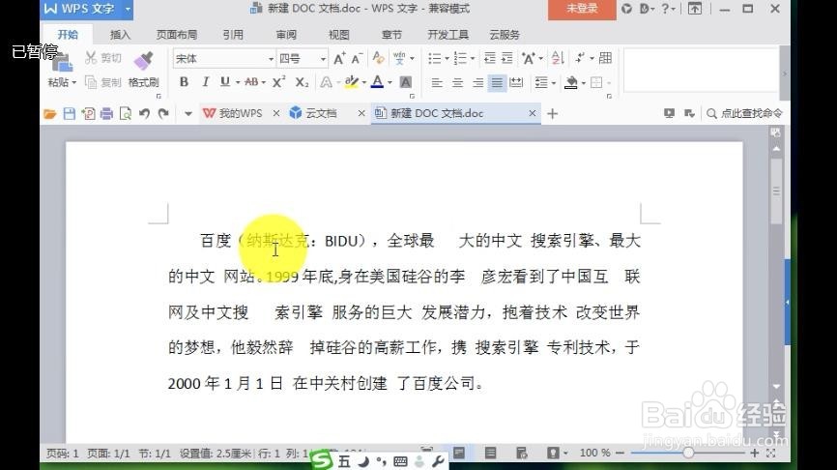Increase font size with the A+ icon
Screen dimensions: 837x470
(339, 58)
